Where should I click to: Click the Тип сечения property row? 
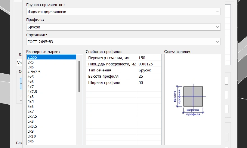point(111,70)
